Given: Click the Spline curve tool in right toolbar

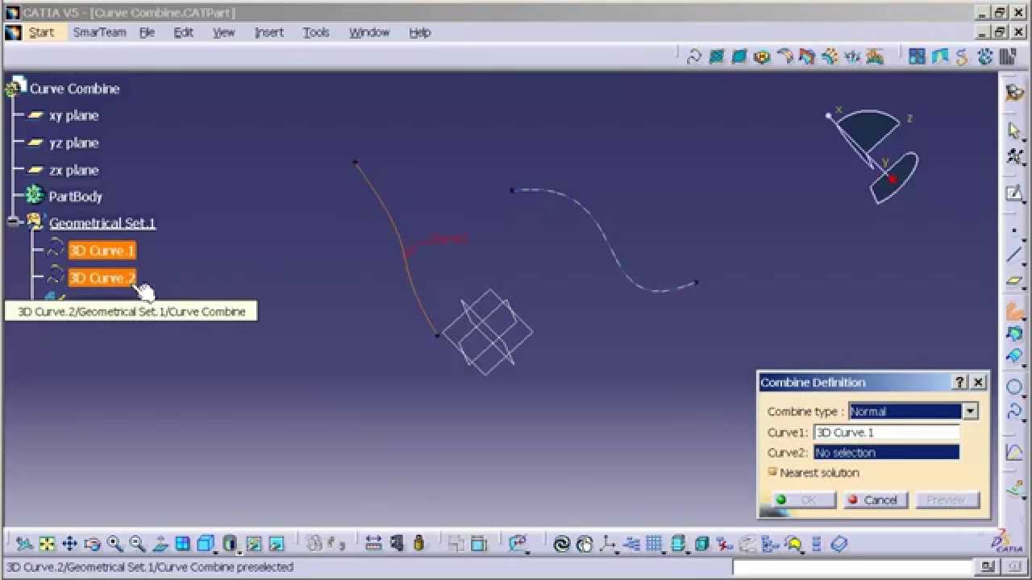Looking at the screenshot, I should click(x=1014, y=412).
